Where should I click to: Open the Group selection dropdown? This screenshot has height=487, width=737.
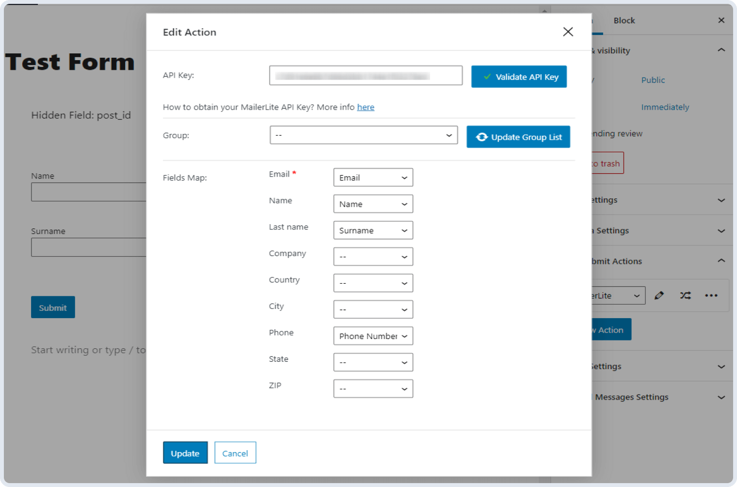click(x=363, y=135)
